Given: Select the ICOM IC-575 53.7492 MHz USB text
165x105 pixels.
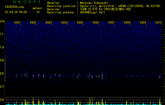Looking at the screenshot, I should (105, 9).
